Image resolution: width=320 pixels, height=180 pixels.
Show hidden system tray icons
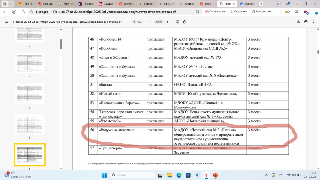tap(266, 175)
